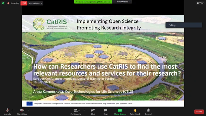
Task: Leave the meeting
Action: [199, 112]
